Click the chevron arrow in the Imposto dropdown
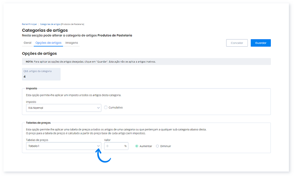This screenshot has height=177, width=294. tap(98, 108)
